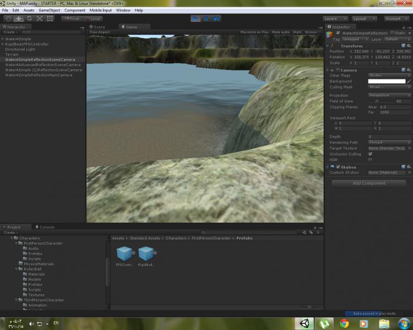
Task: Open the GameObject menu
Action: [49, 10]
